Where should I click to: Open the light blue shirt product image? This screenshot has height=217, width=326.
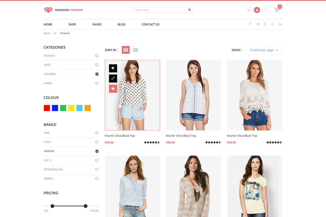[132, 186]
